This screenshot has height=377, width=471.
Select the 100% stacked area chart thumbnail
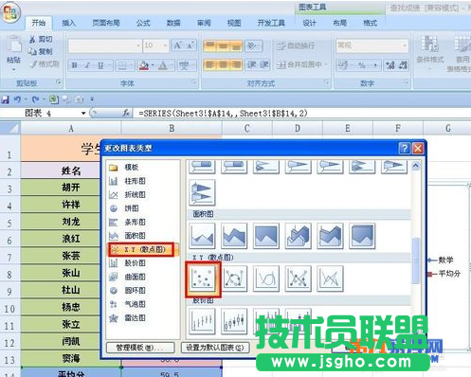(x=266, y=236)
